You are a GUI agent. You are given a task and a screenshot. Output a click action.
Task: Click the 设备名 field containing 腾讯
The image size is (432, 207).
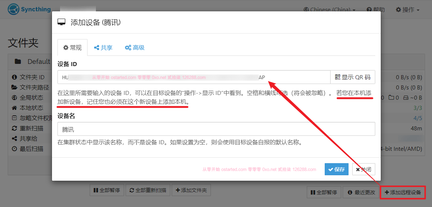coord(216,129)
